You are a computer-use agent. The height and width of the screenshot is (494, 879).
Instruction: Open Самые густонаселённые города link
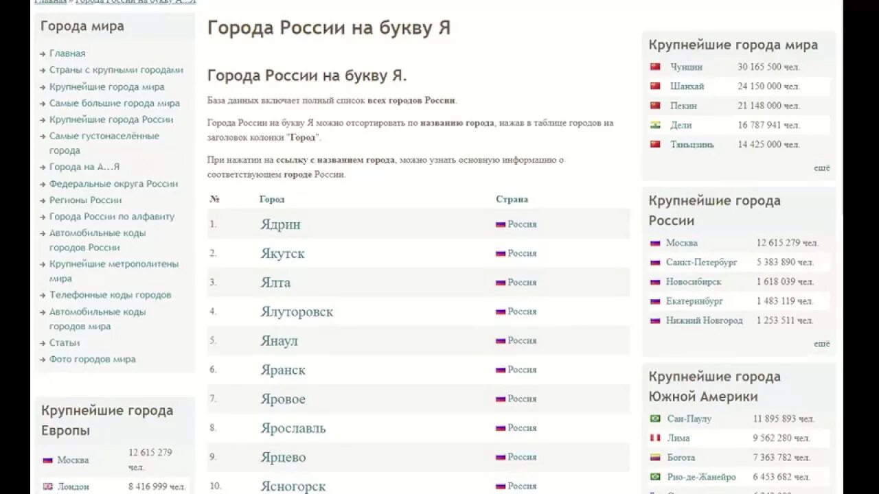click(x=104, y=143)
